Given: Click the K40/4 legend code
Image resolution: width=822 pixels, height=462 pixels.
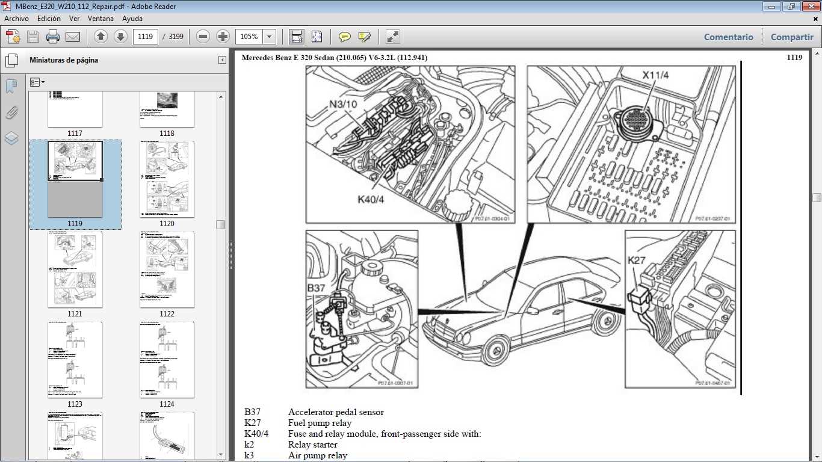Looking at the screenshot, I should [256, 434].
